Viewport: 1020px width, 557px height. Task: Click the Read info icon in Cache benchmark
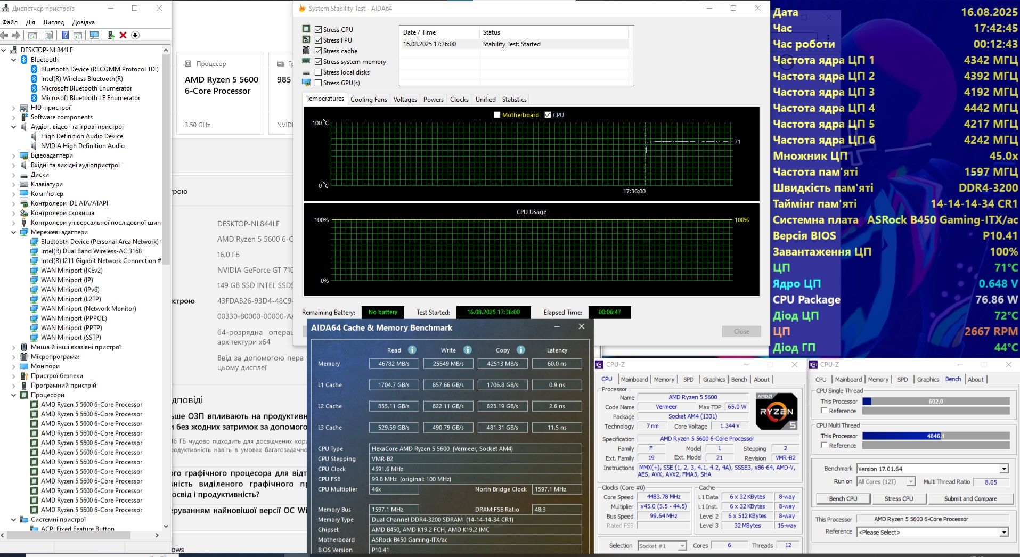[x=412, y=350]
